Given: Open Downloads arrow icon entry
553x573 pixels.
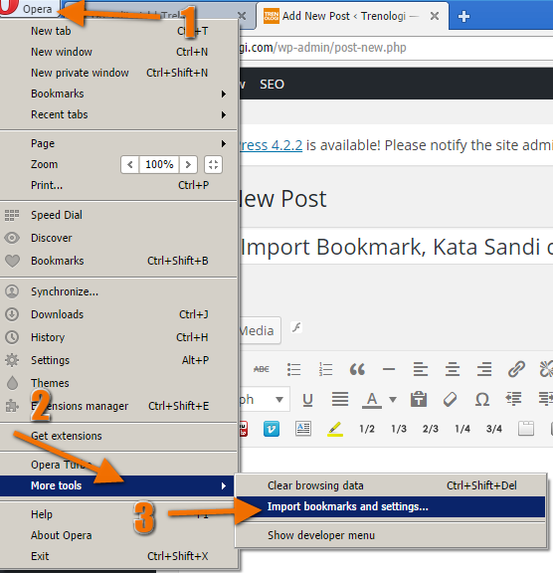Looking at the screenshot, I should tap(118, 314).
